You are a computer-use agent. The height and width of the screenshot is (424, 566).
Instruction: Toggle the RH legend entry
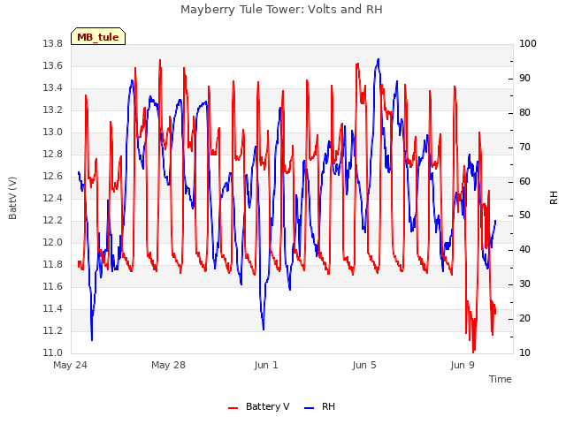tap(320, 406)
